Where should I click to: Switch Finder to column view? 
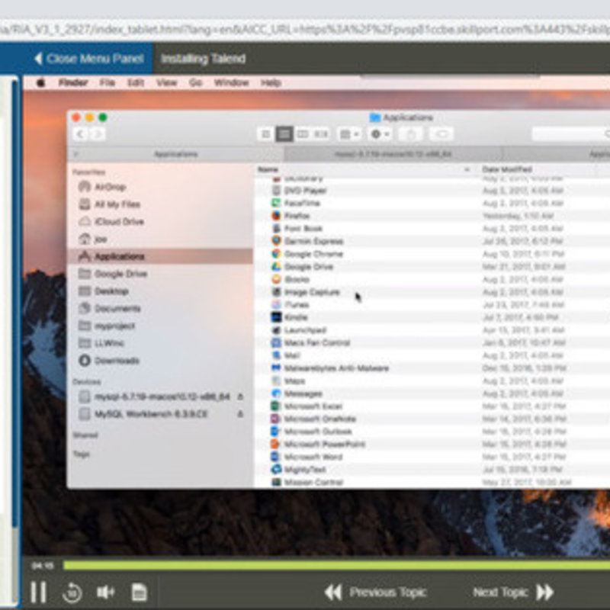coord(303,134)
